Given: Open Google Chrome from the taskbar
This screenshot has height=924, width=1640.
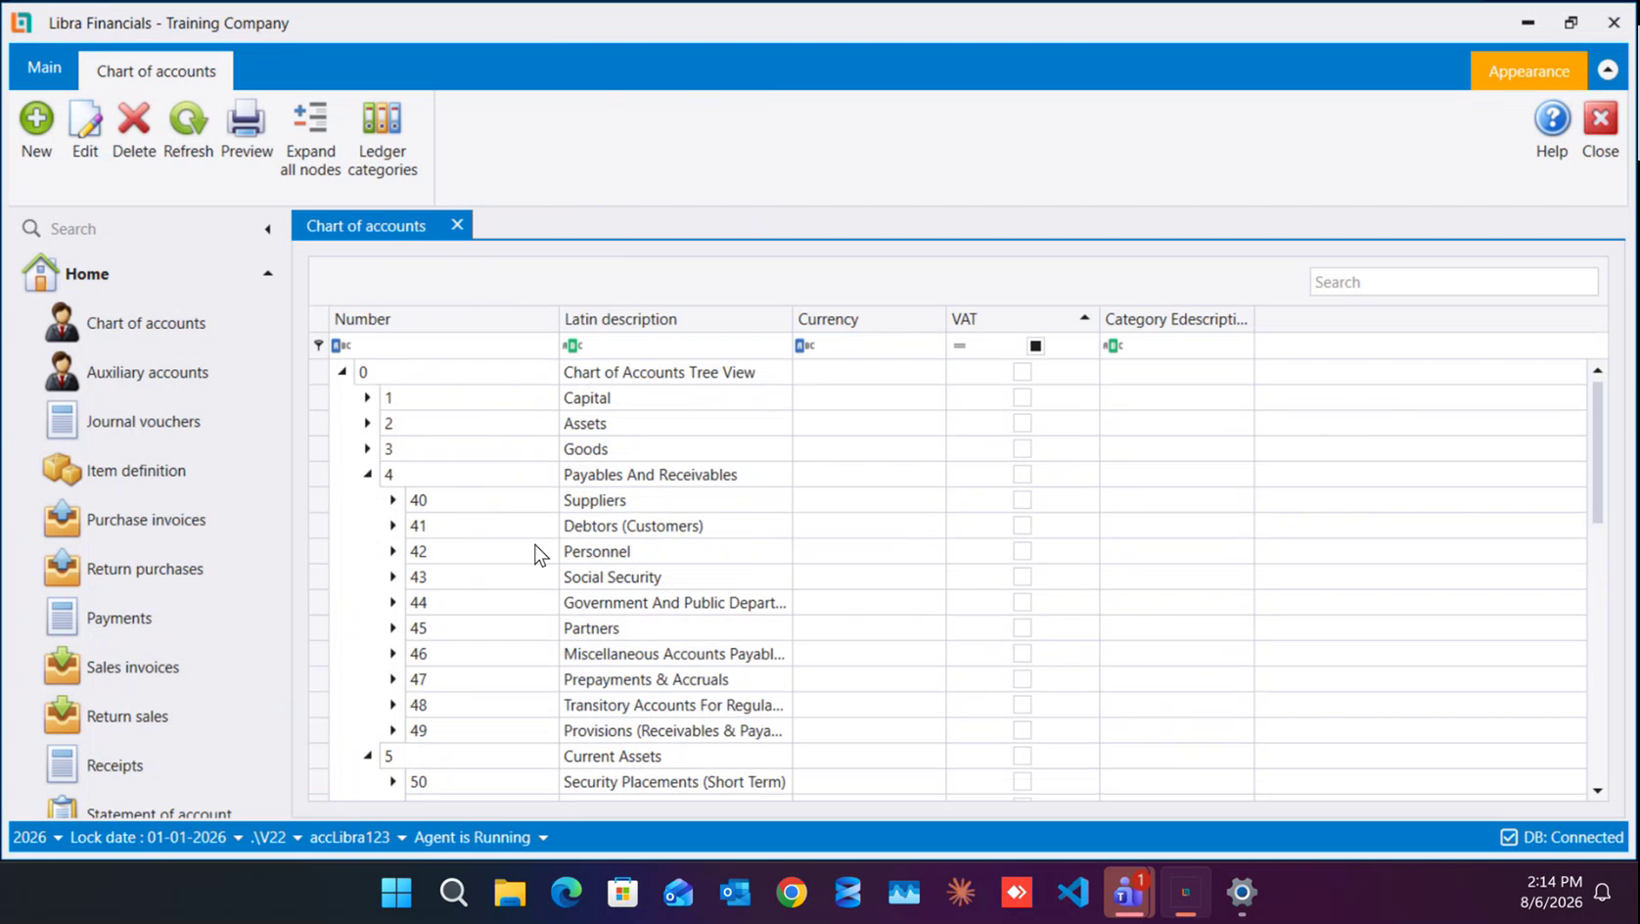Looking at the screenshot, I should 792,892.
